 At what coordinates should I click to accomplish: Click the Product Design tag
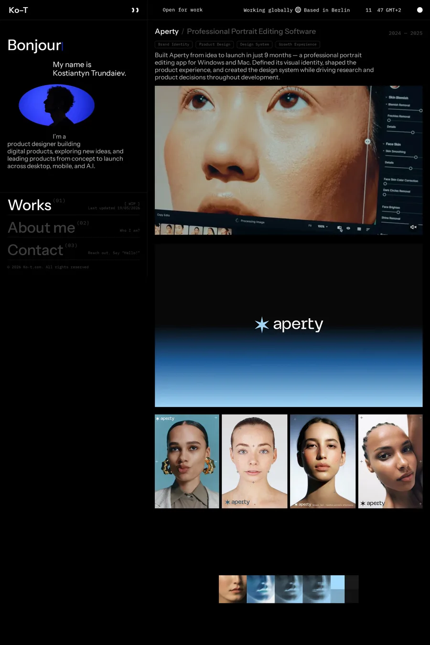215,44
